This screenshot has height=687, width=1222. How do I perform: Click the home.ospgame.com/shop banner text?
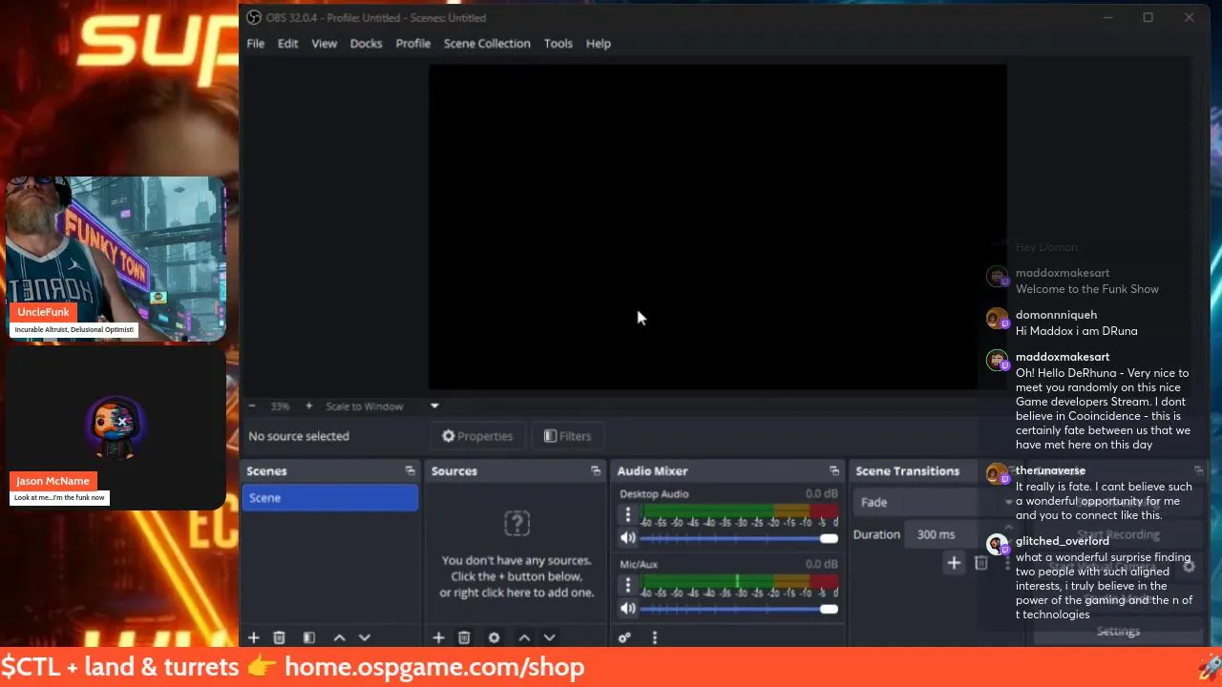pos(434,666)
